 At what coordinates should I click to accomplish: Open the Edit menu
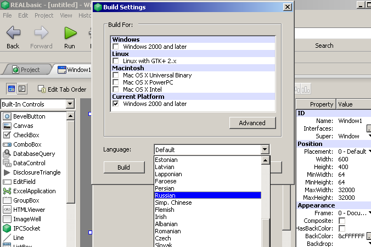coord(23,15)
